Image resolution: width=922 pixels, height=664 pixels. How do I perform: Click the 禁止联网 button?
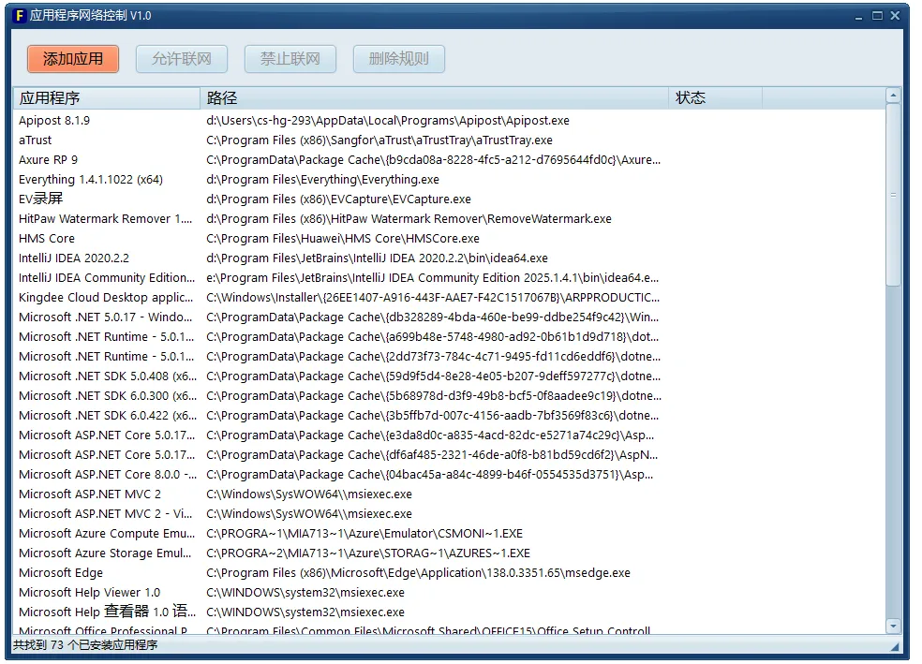290,59
